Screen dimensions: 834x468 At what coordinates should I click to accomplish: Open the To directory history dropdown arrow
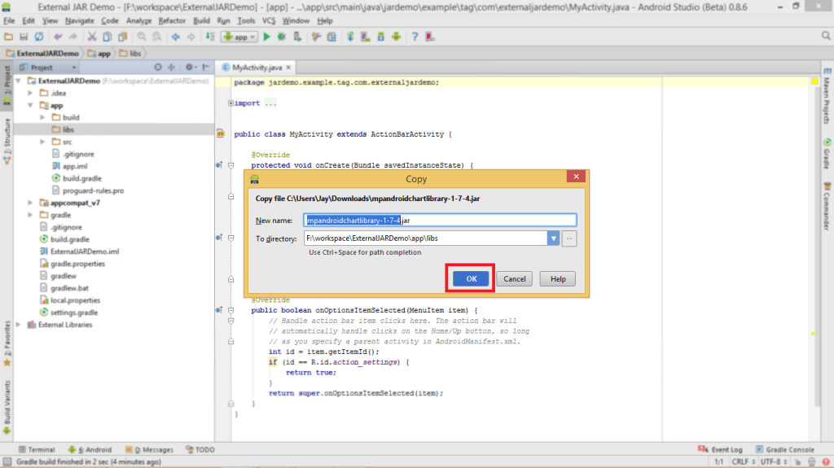coord(553,238)
